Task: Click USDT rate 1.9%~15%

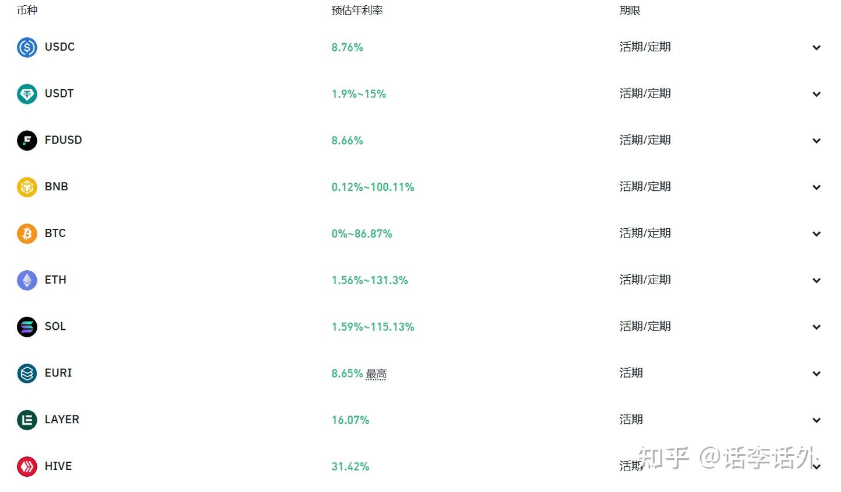Action: click(359, 94)
